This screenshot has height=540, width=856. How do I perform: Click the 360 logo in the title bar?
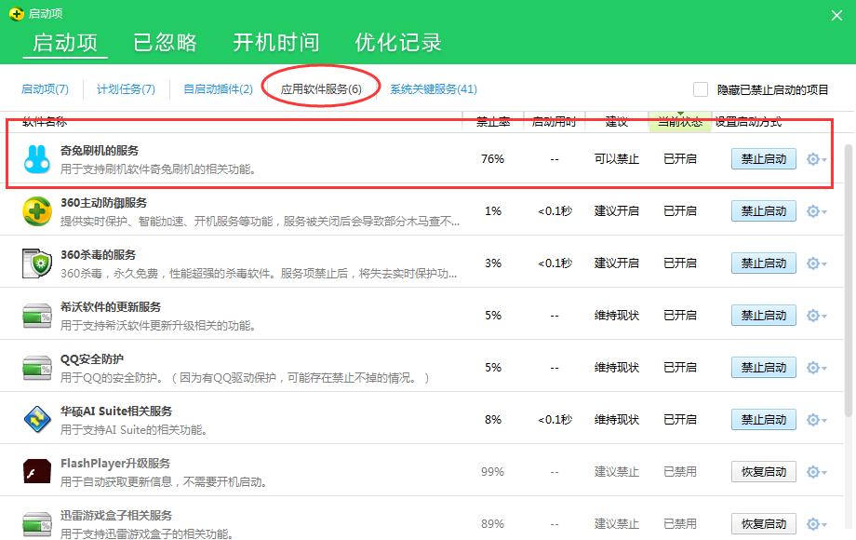(15, 14)
